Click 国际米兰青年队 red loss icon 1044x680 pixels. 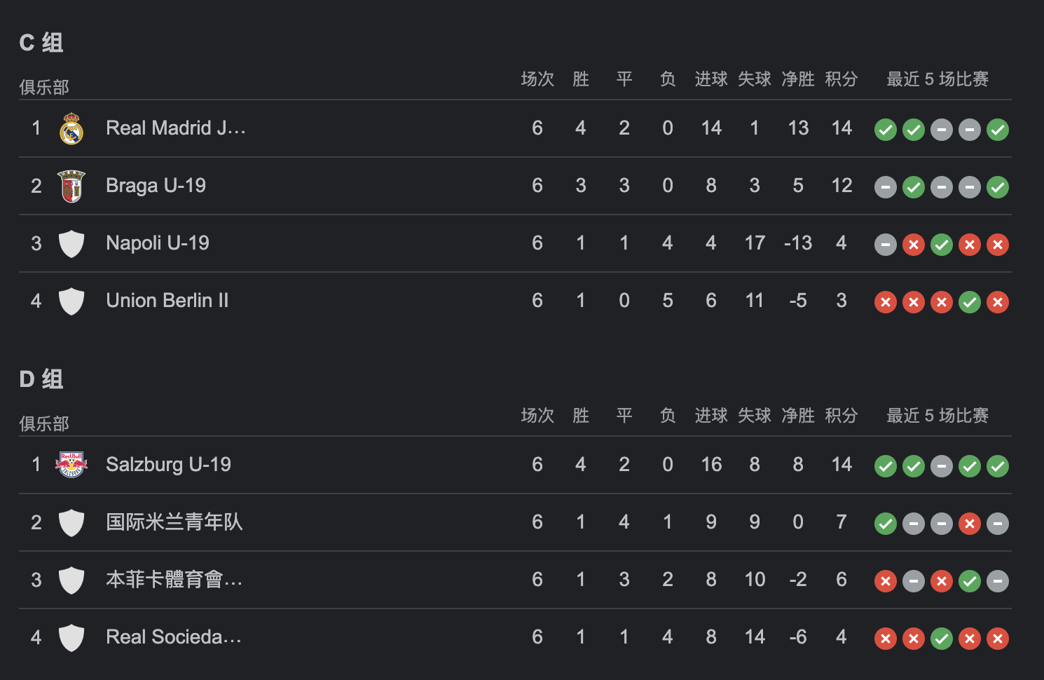pos(970,524)
